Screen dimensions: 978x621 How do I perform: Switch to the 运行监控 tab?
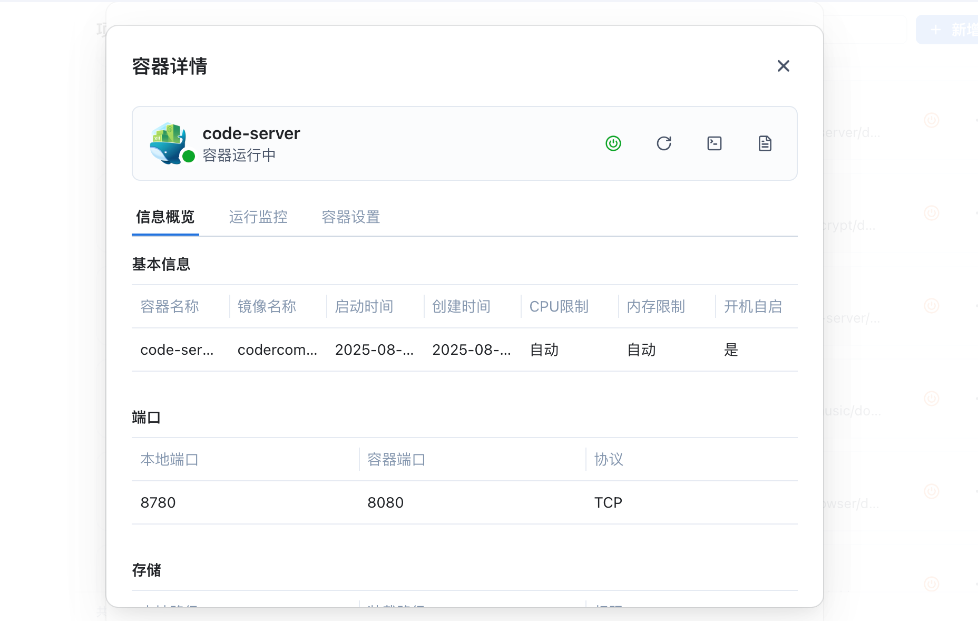[258, 217]
